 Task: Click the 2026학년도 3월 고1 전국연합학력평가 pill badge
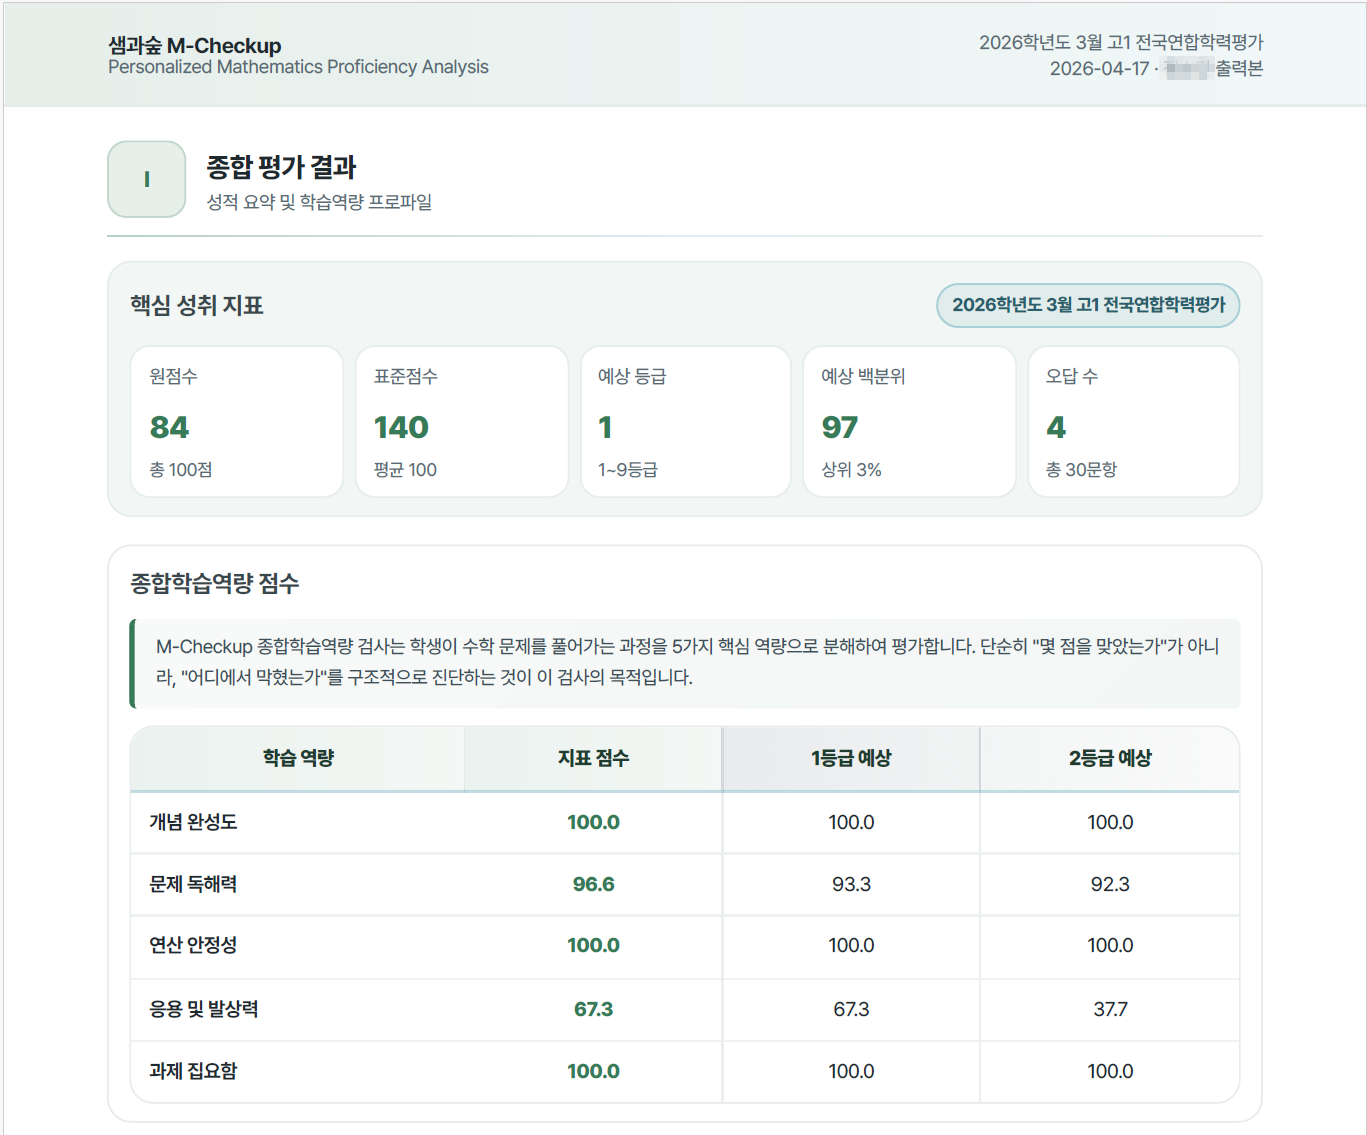coord(1088,305)
